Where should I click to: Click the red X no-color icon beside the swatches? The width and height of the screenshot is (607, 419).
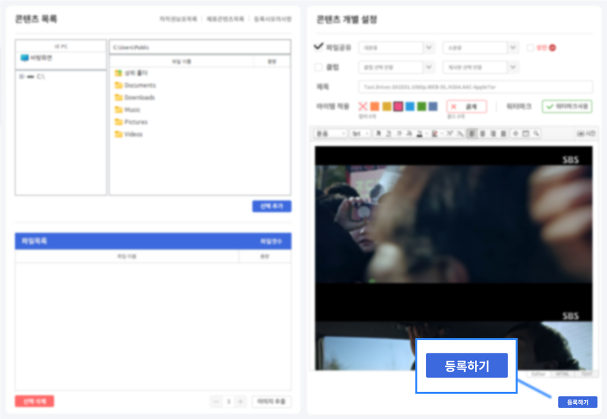pyautogui.click(x=362, y=106)
